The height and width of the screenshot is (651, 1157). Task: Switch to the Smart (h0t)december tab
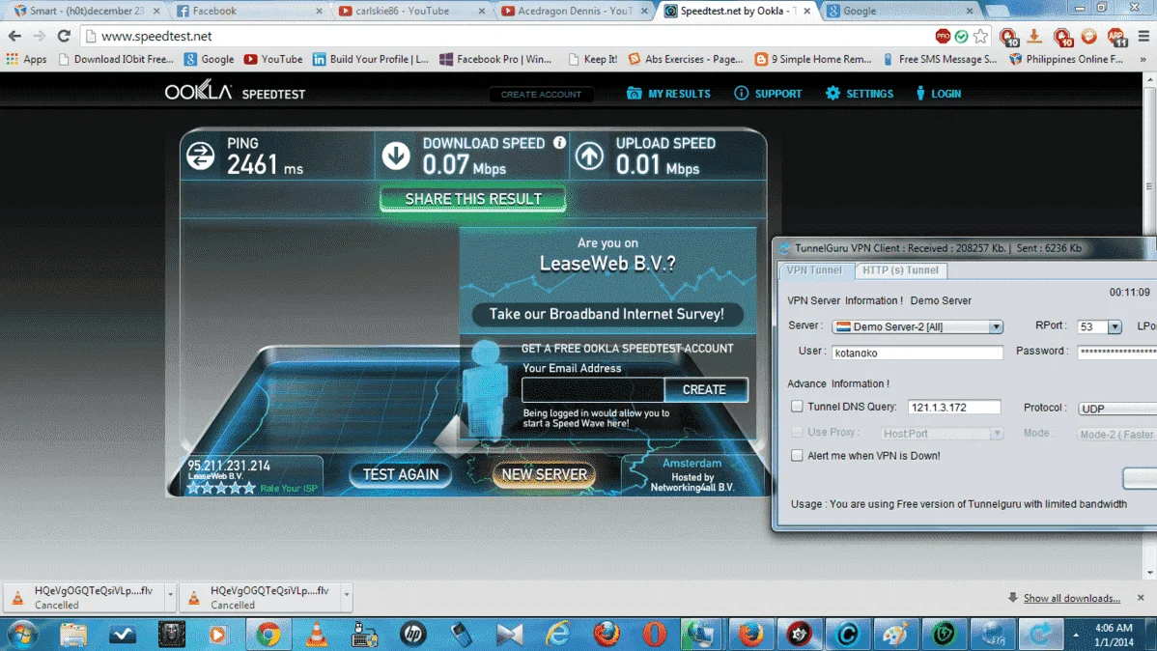[86, 11]
